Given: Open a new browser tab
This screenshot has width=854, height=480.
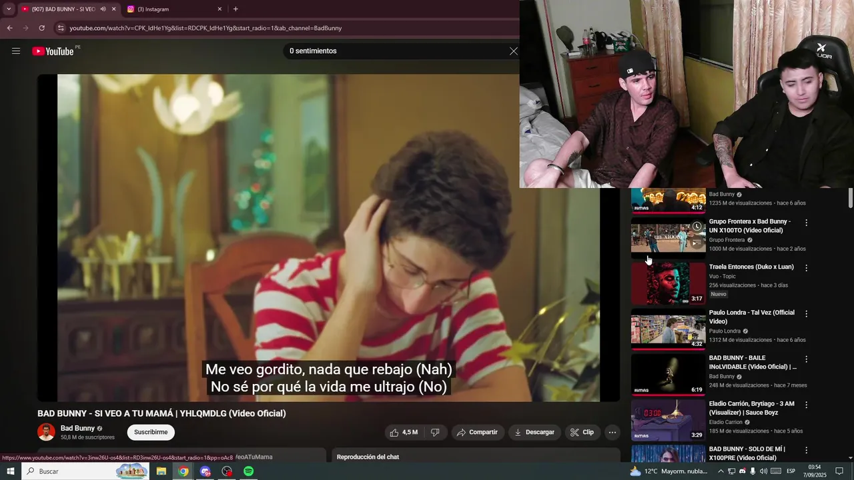Looking at the screenshot, I should coord(236,9).
